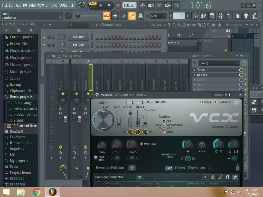The width and height of the screenshot is (263, 197).
Task: Click the step sequencer icon in channel rack
Action: [159, 25]
